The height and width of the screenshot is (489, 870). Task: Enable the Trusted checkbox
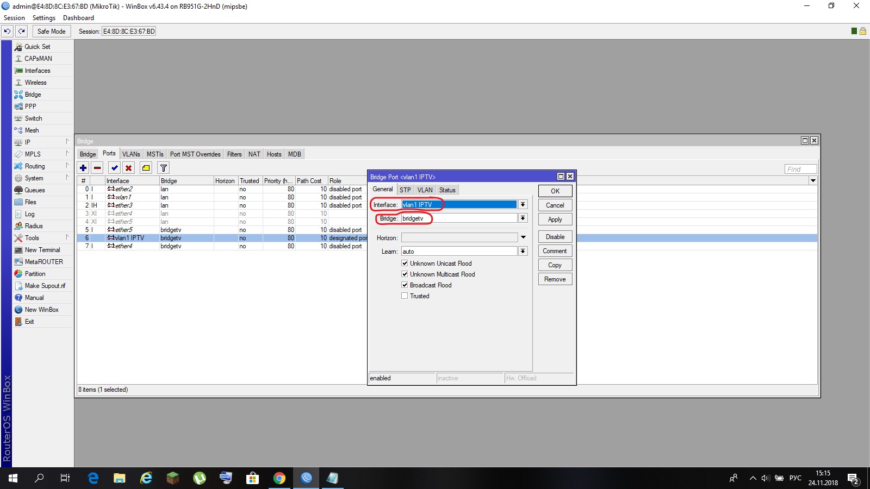[405, 296]
